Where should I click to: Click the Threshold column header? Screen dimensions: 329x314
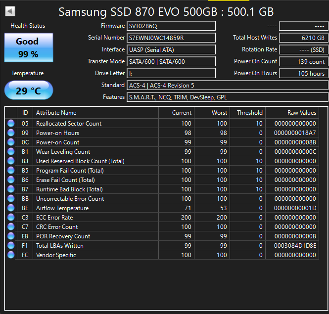tap(247, 113)
